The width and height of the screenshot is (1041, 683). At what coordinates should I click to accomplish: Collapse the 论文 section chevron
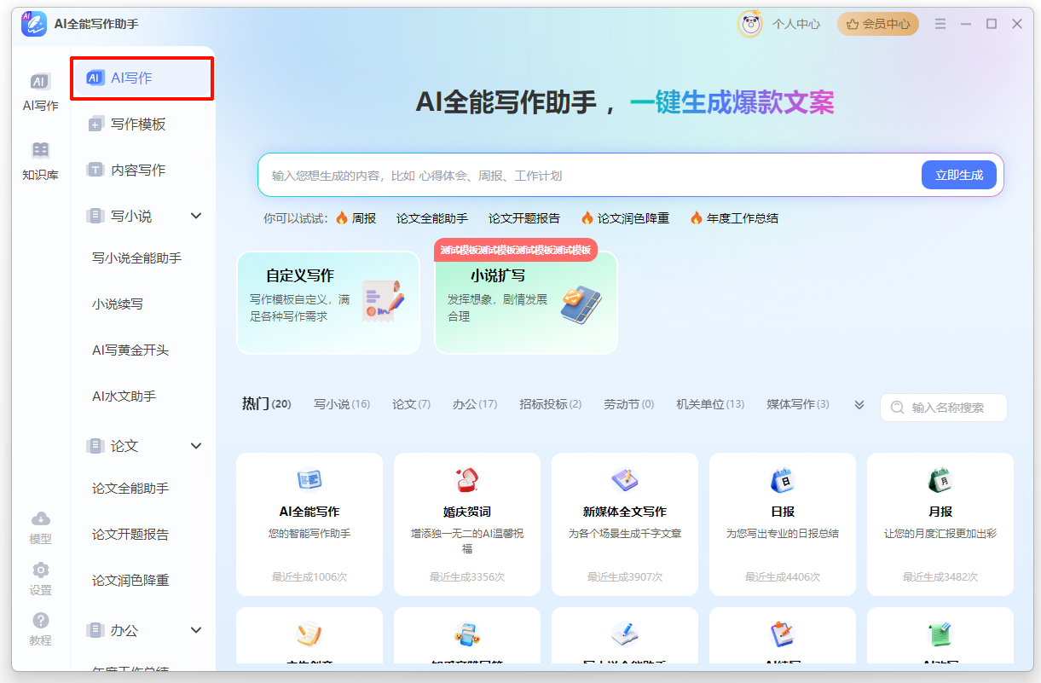click(196, 446)
